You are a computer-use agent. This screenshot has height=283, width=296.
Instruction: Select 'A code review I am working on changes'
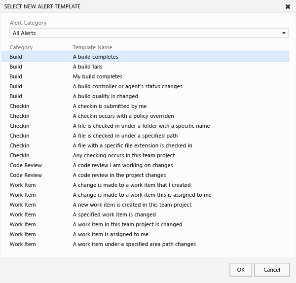[x=146, y=165]
